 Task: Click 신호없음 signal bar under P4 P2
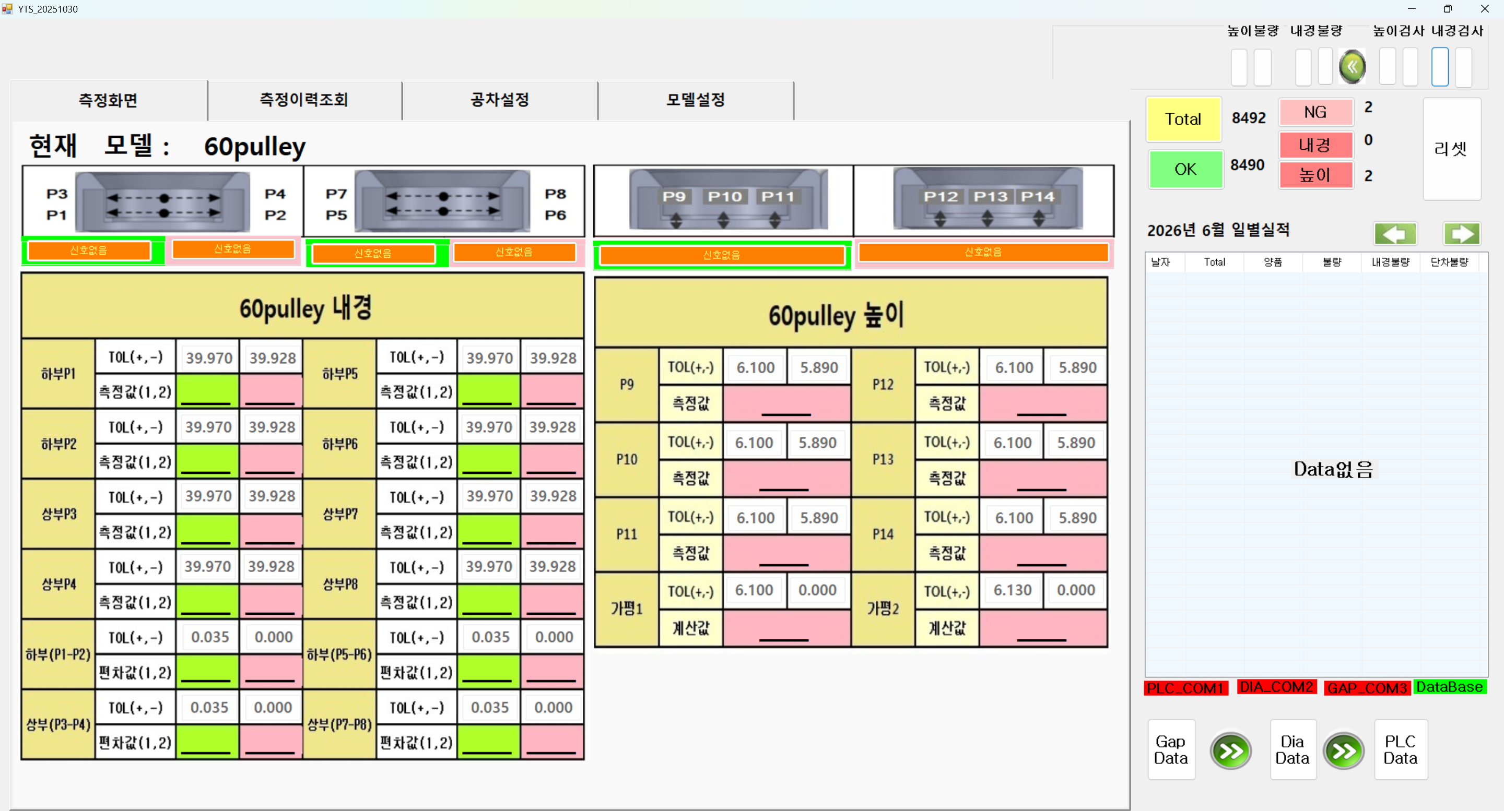point(233,249)
